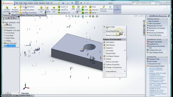The width and height of the screenshot is (173, 97).
Task: Select Boundary Boss/Base tool
Action: [28, 13]
